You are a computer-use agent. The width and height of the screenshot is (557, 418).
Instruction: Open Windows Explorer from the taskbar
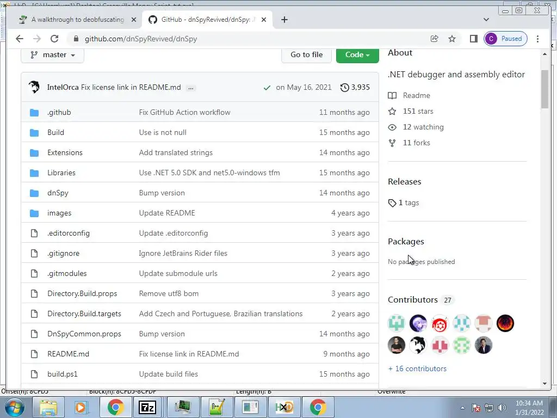pos(48,407)
